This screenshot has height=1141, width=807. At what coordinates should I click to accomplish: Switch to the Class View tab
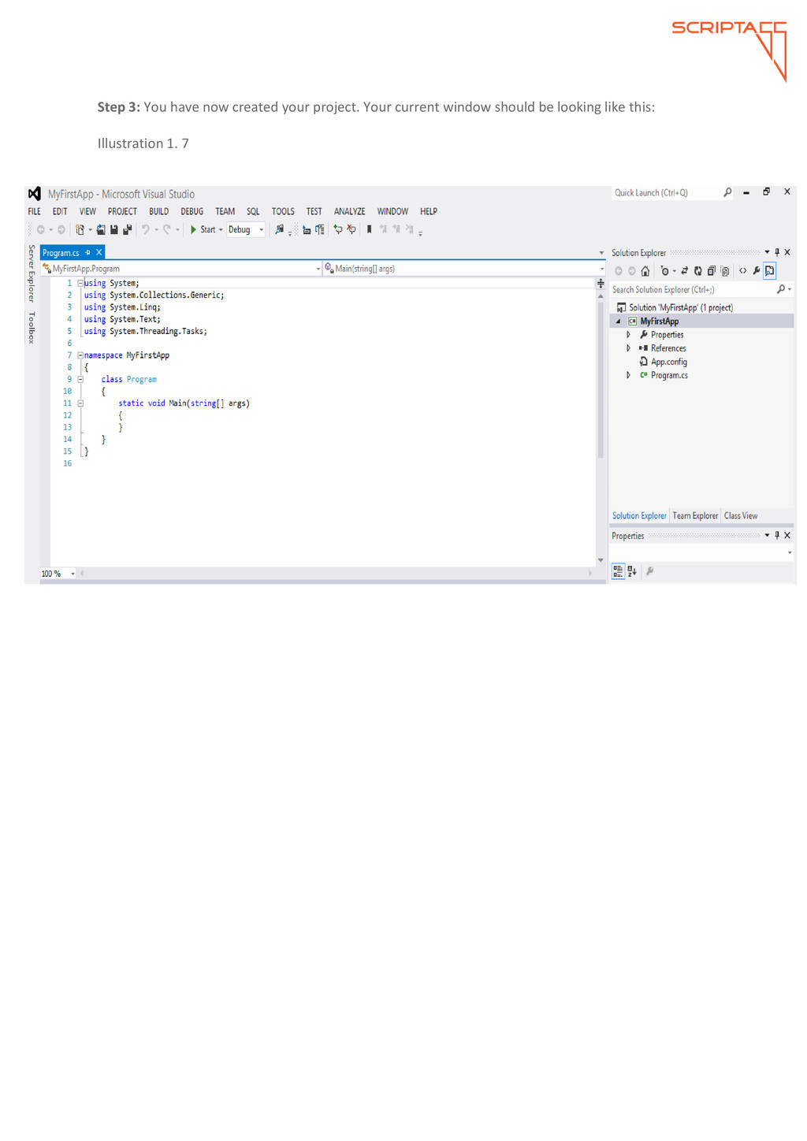click(x=741, y=516)
